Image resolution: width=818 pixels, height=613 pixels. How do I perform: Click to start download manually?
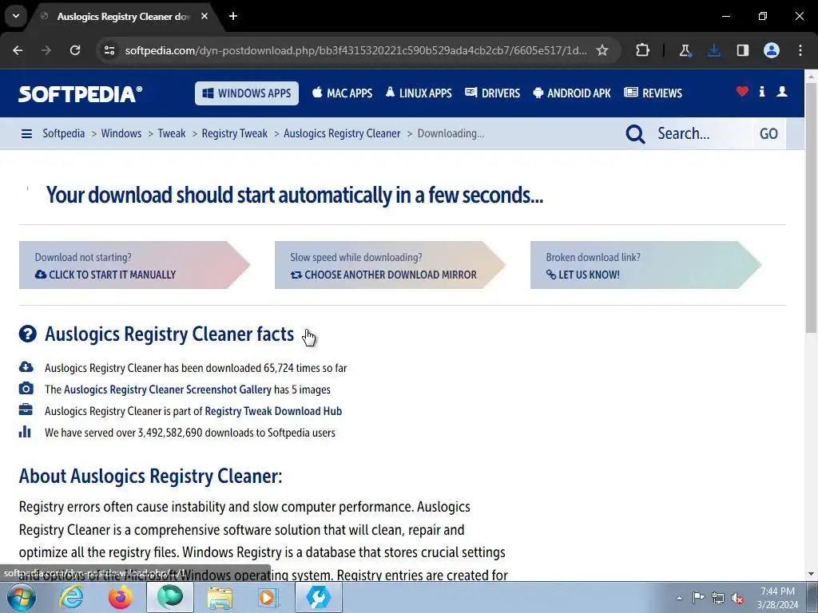(134, 265)
